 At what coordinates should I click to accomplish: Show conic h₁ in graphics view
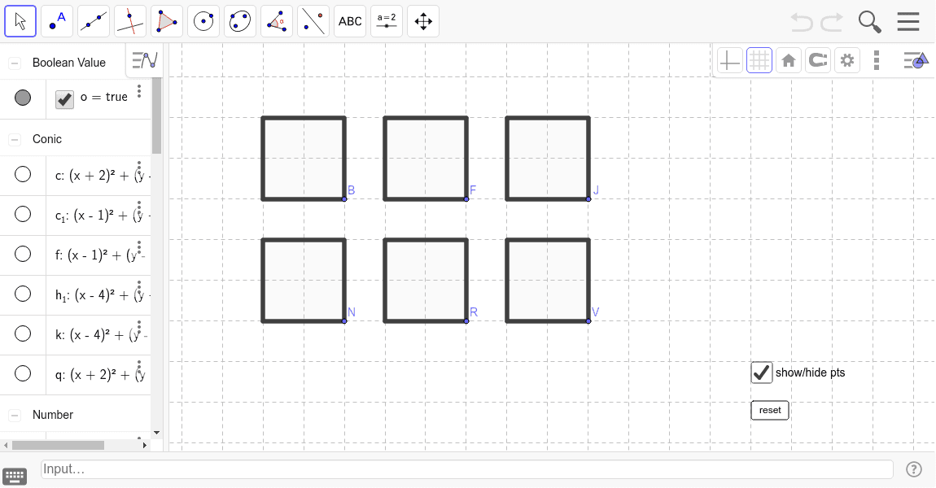coord(23,294)
